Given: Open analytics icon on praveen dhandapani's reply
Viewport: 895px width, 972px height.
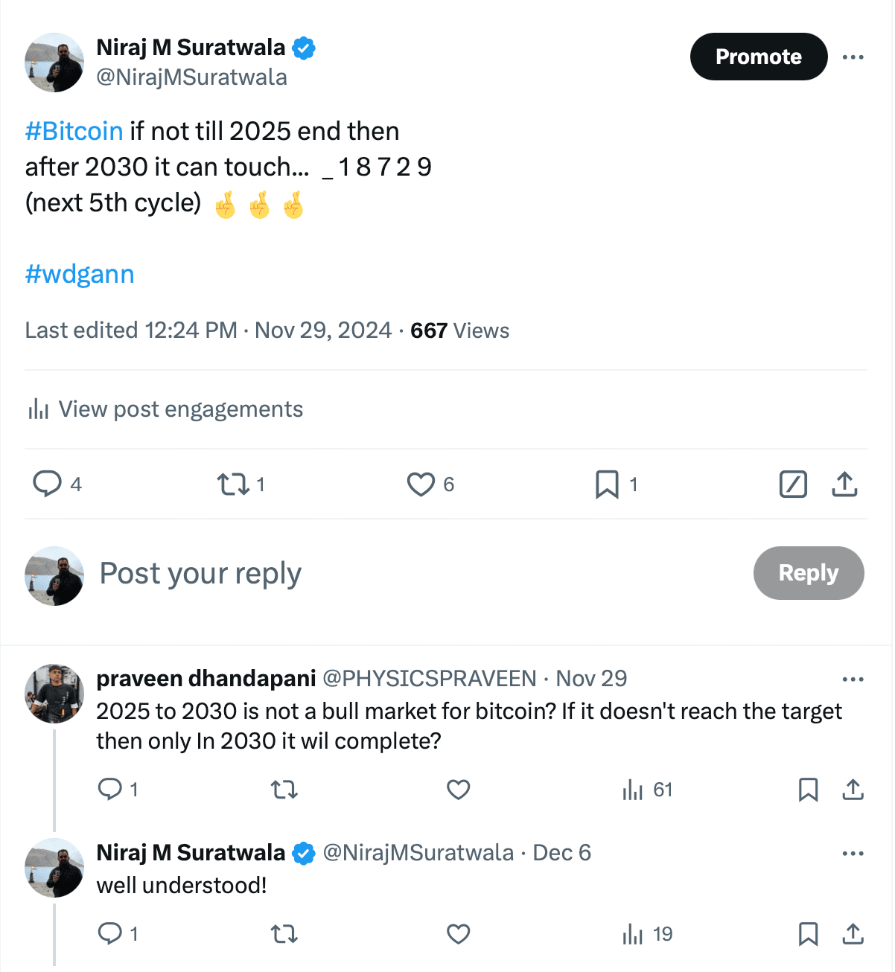Looking at the screenshot, I should point(634,790).
